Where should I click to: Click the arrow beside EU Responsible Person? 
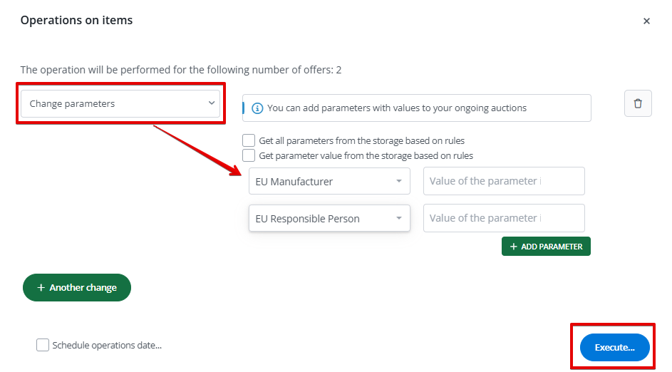399,219
